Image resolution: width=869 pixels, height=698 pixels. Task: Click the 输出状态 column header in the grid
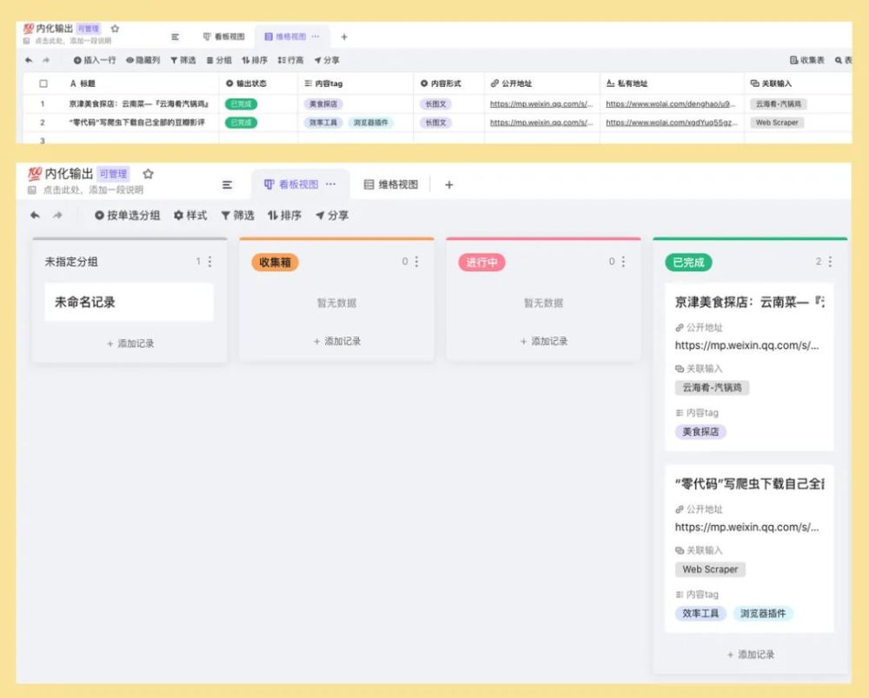(x=246, y=83)
